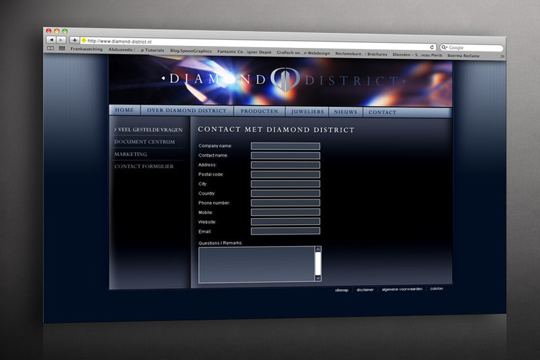
Task: Select VEEL GESTELDE VRAGEN in sidebar
Action: [x=148, y=130]
